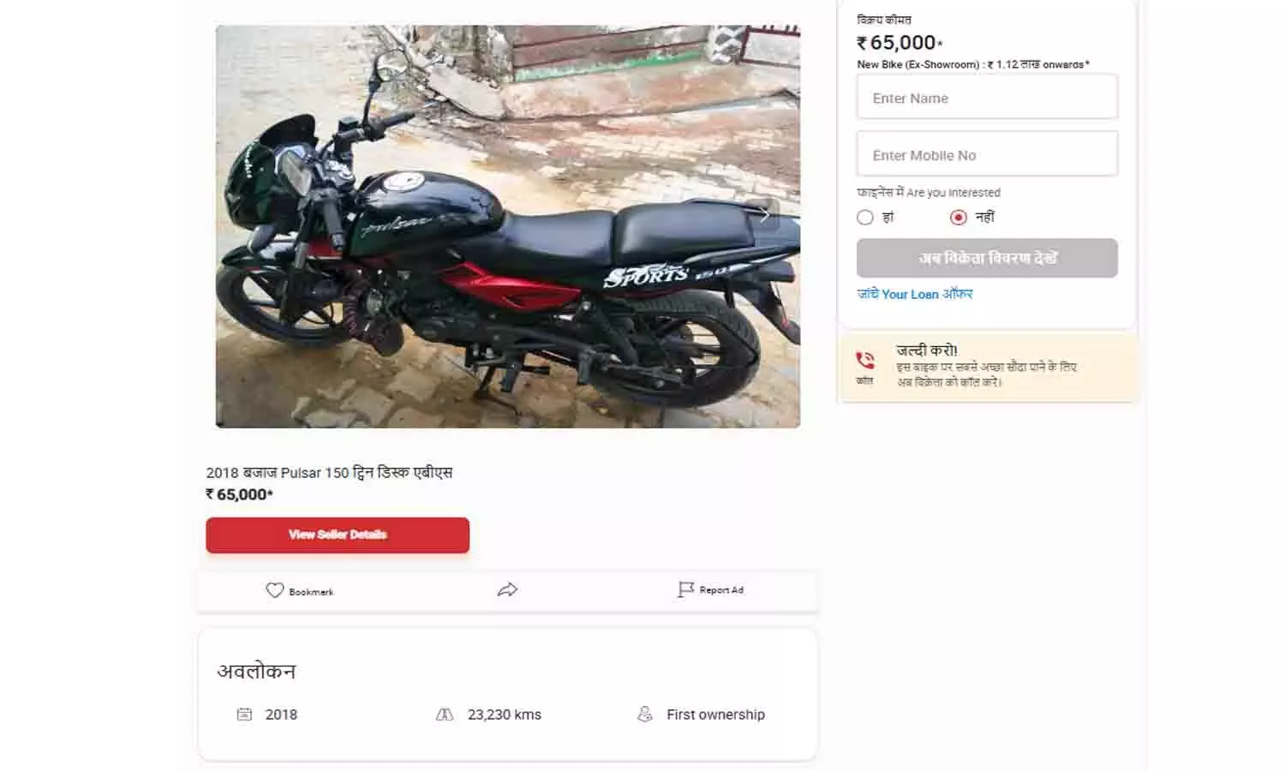Focus the Enter Name field
The image size is (1285, 771).
(987, 97)
